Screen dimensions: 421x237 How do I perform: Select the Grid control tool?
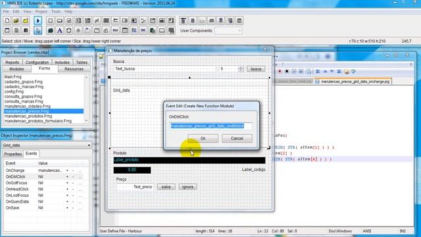click(x=106, y=20)
